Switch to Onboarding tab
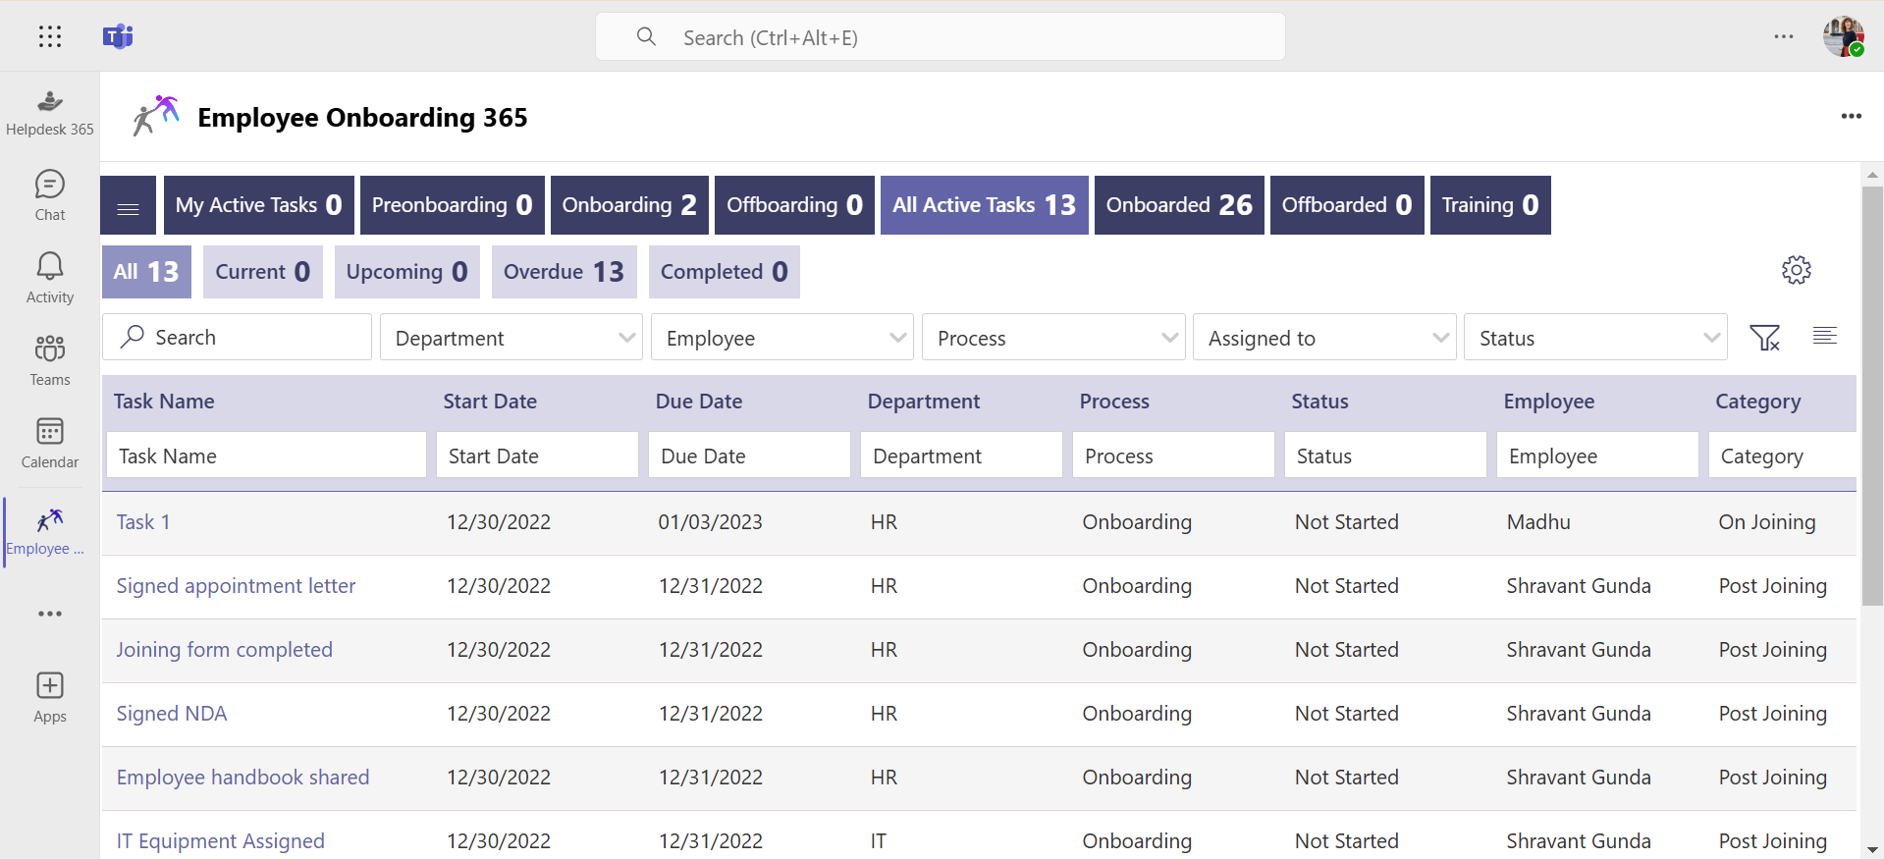1884x859 pixels. pos(629,205)
